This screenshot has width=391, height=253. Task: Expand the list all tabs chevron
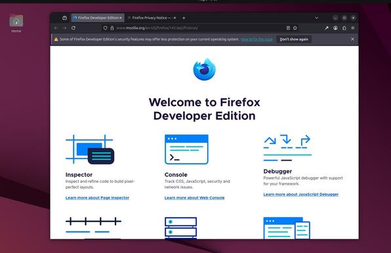coord(317,18)
